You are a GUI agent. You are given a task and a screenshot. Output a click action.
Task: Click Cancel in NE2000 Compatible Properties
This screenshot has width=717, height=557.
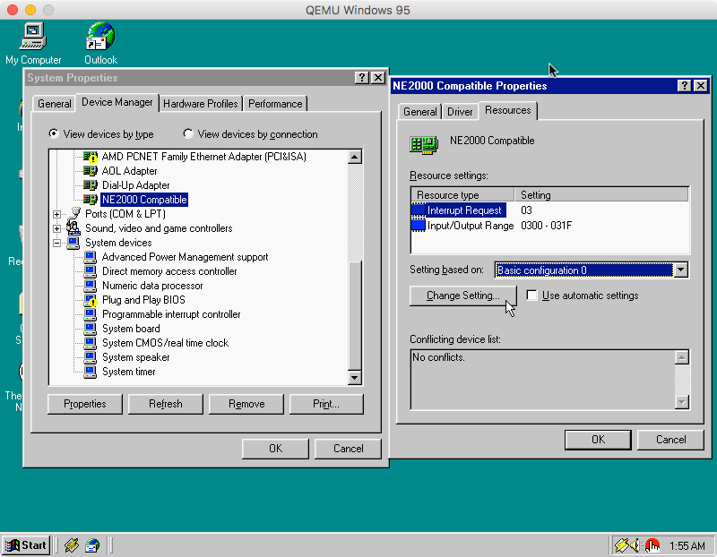(670, 440)
